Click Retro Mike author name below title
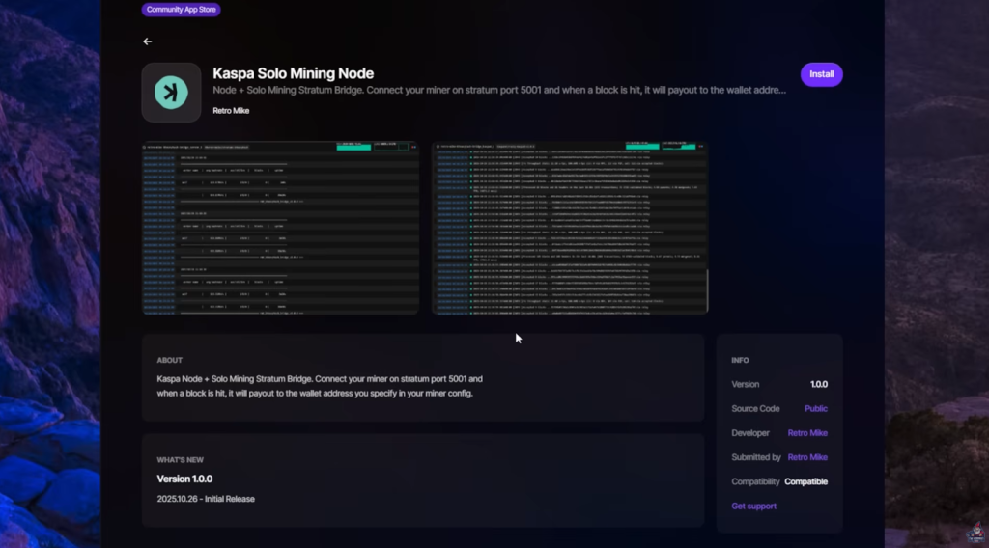This screenshot has width=989, height=548. (x=231, y=111)
